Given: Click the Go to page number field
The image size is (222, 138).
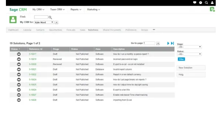Looking at the screenshot, I should (x=149, y=43).
